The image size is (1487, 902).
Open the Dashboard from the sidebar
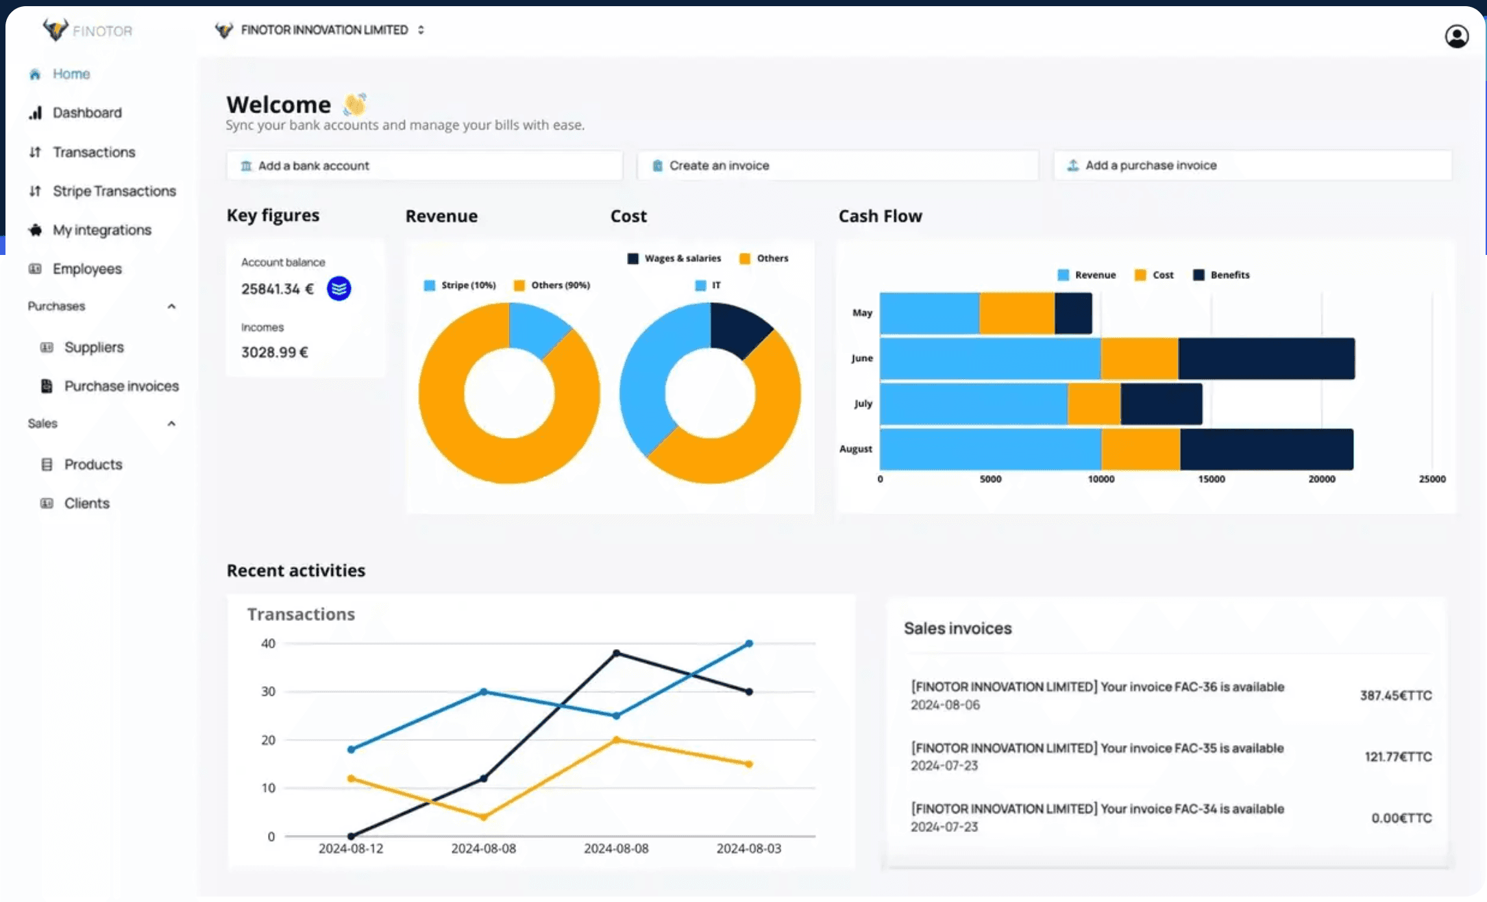click(x=87, y=112)
